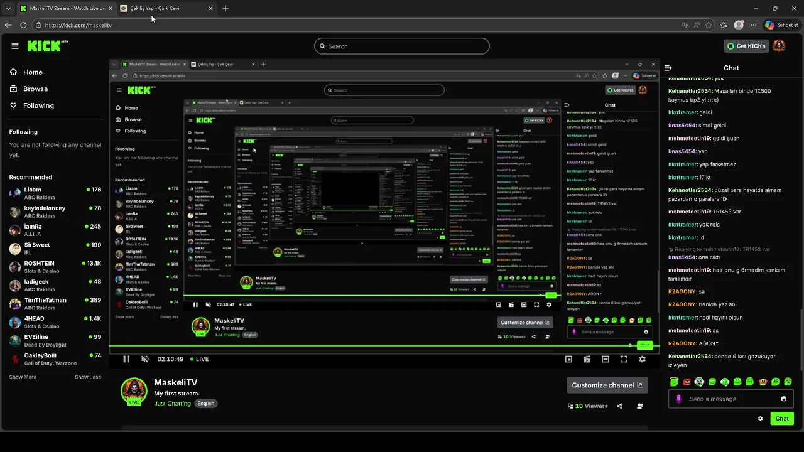The height and width of the screenshot is (452, 804).
Task: Pause the live stream
Action: pos(126,359)
